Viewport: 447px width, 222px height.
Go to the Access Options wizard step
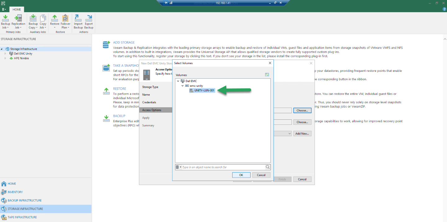[x=156, y=110]
